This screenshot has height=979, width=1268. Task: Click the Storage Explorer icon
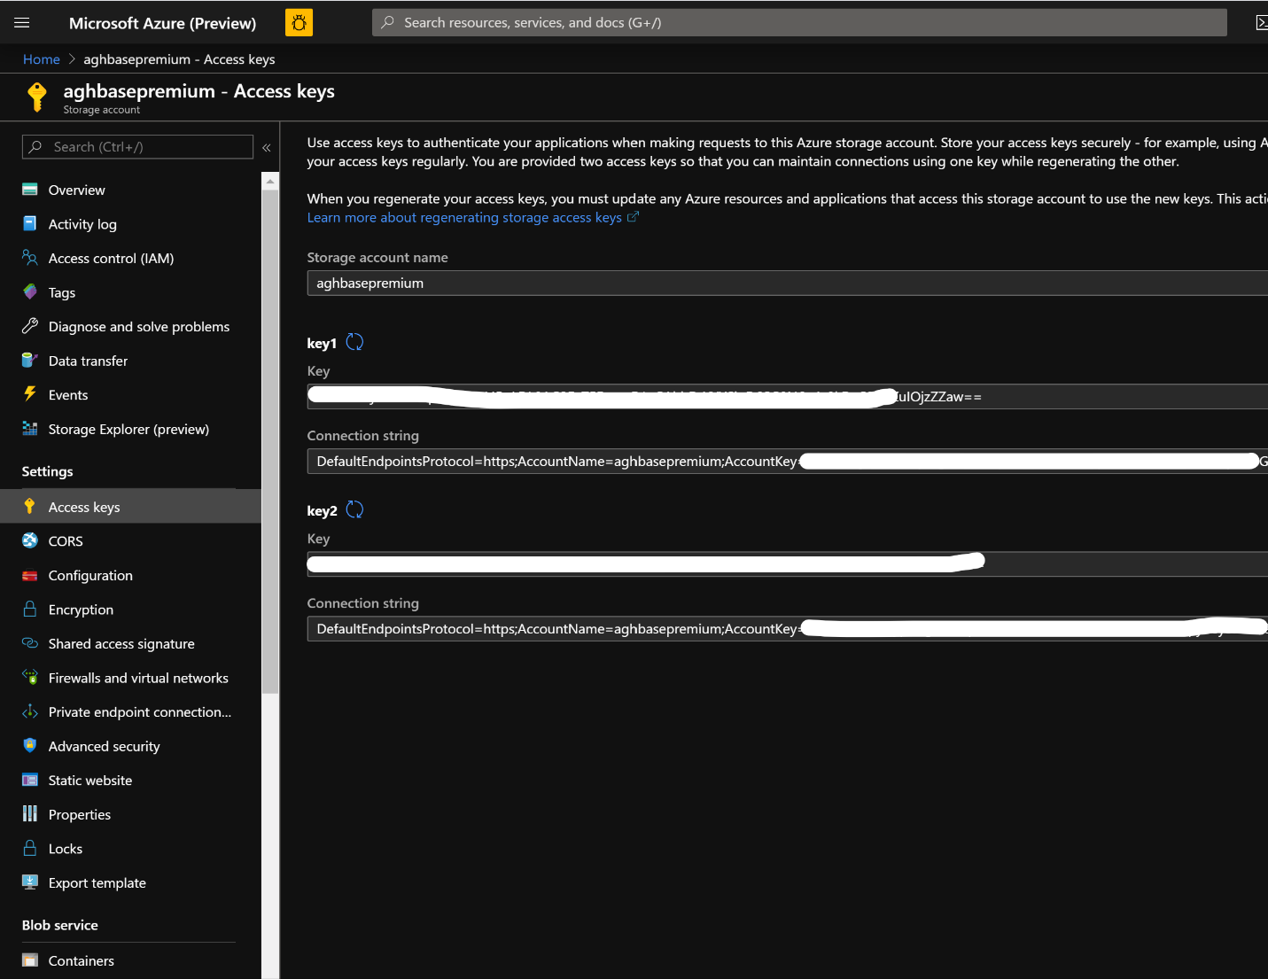[30, 429]
